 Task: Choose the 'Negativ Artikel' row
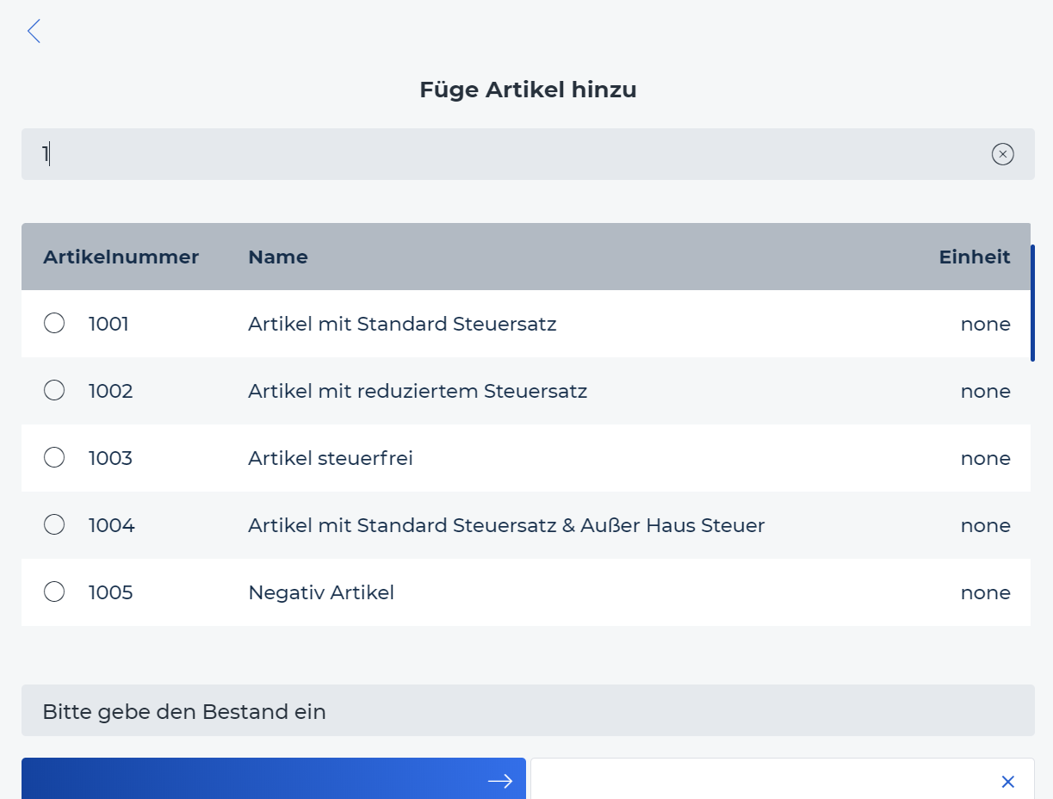click(526, 592)
